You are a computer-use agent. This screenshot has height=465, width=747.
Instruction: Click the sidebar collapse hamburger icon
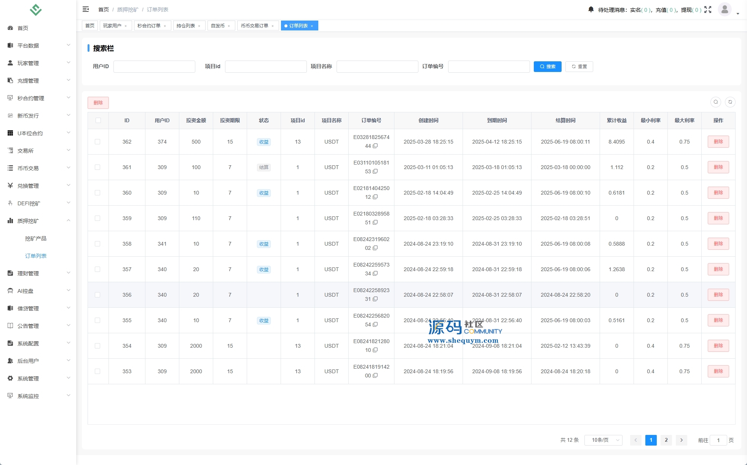[86, 9]
